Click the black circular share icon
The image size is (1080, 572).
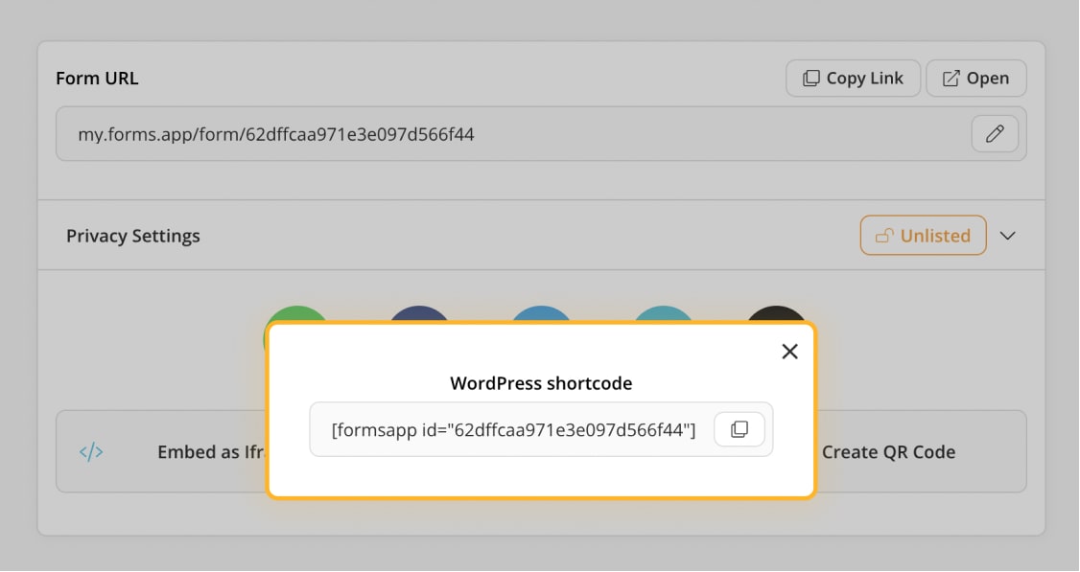pos(777,314)
